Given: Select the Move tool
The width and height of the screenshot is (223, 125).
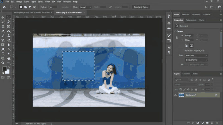Looking at the screenshot, I should pyautogui.click(x=3, y=17).
